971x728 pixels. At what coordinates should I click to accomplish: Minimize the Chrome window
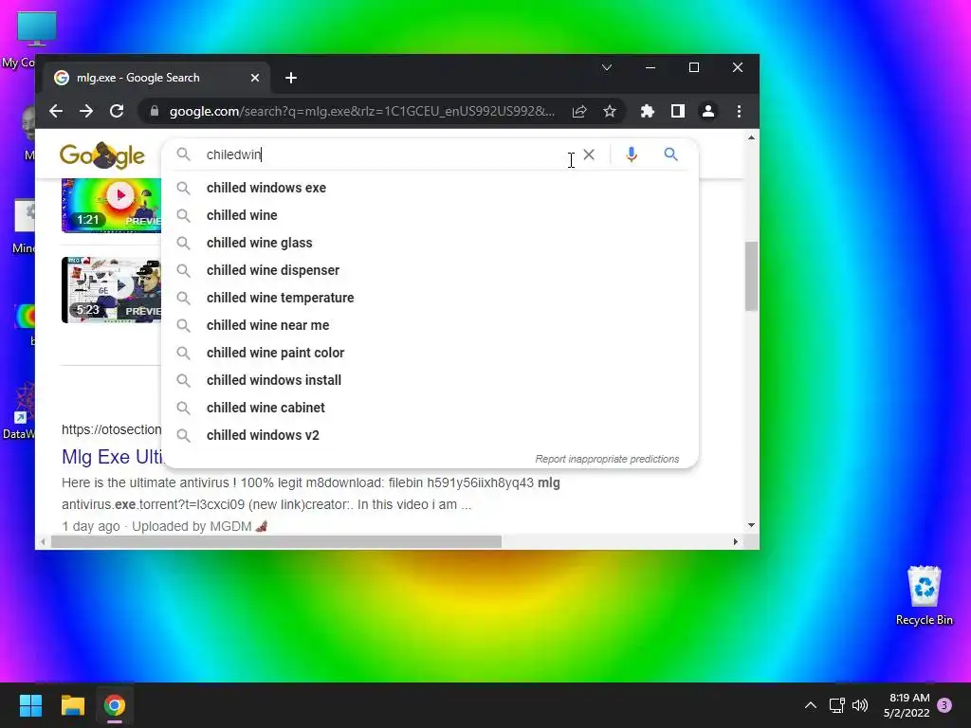[x=650, y=67]
